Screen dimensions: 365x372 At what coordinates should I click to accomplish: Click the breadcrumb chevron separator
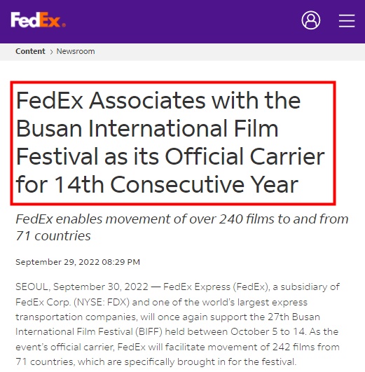click(x=51, y=52)
